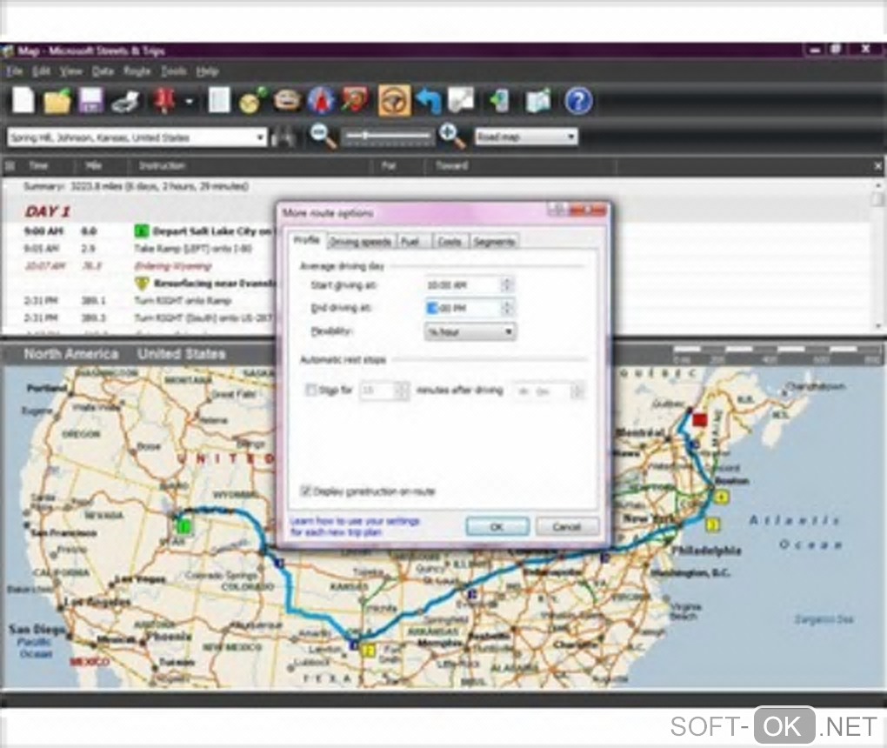Screen dimensions: 887x748
Task: Click Cancel in More route options
Action: pyautogui.click(x=567, y=527)
